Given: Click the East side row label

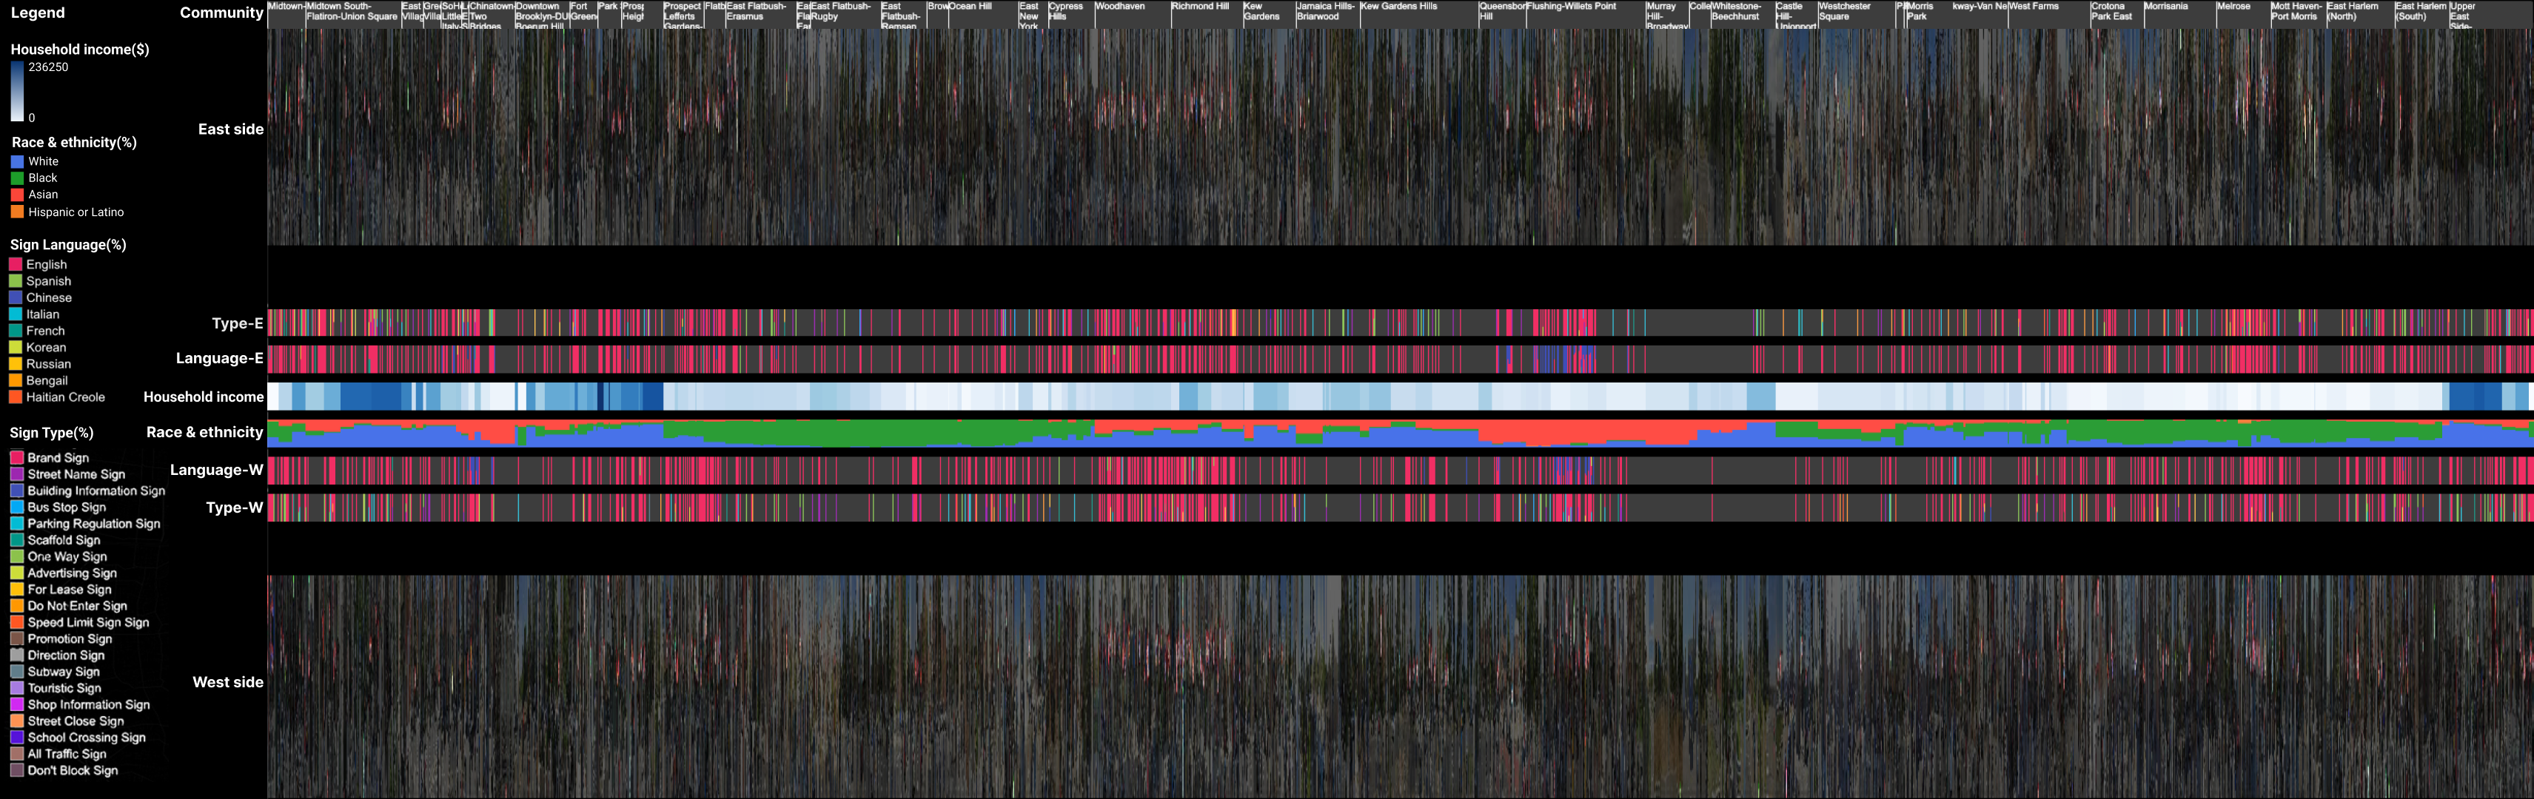Looking at the screenshot, I should click(231, 129).
